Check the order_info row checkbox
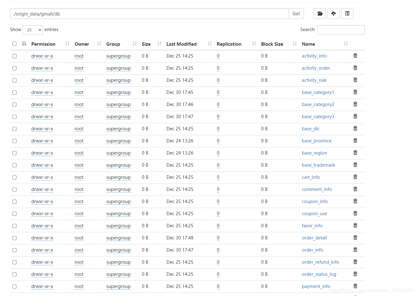The height and width of the screenshot is (296, 416). point(14,250)
